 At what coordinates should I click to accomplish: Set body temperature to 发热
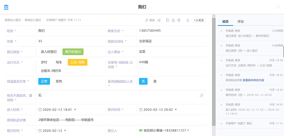click(x=59, y=81)
